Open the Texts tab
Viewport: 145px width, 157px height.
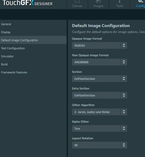[x=120, y=5]
